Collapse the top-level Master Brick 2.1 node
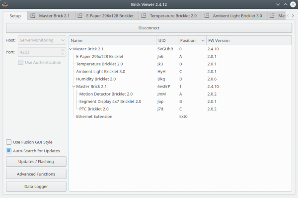The image size is (298, 198). click(71, 49)
